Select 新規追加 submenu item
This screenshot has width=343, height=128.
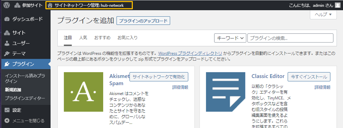pyautogui.click(x=13, y=90)
